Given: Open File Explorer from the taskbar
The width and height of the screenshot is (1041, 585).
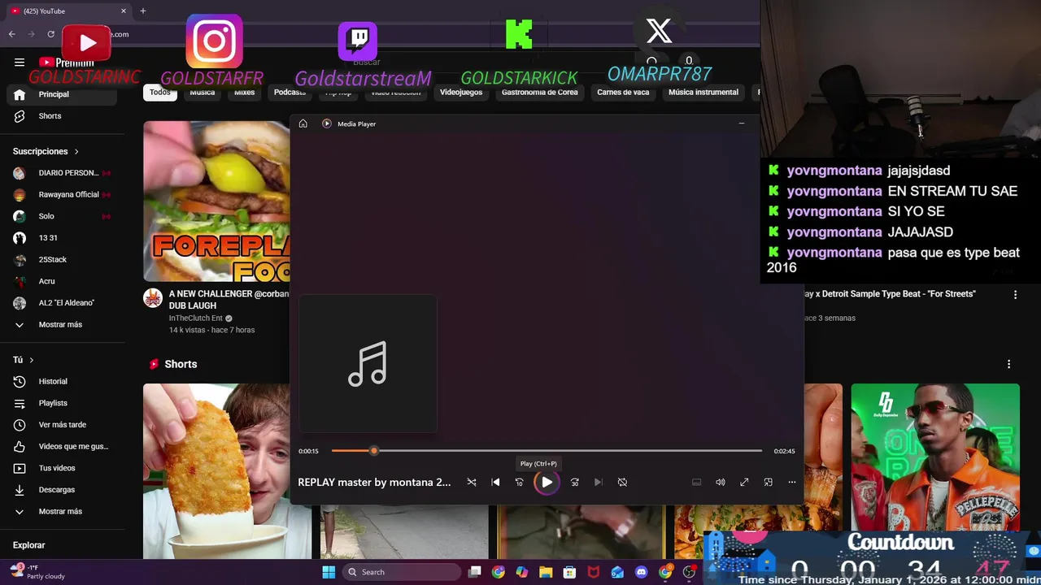Looking at the screenshot, I should pos(546,572).
